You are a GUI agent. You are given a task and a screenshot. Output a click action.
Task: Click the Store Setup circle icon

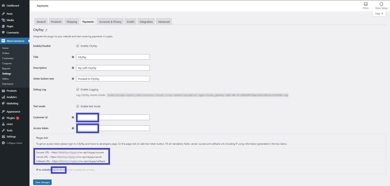click(381, 4)
